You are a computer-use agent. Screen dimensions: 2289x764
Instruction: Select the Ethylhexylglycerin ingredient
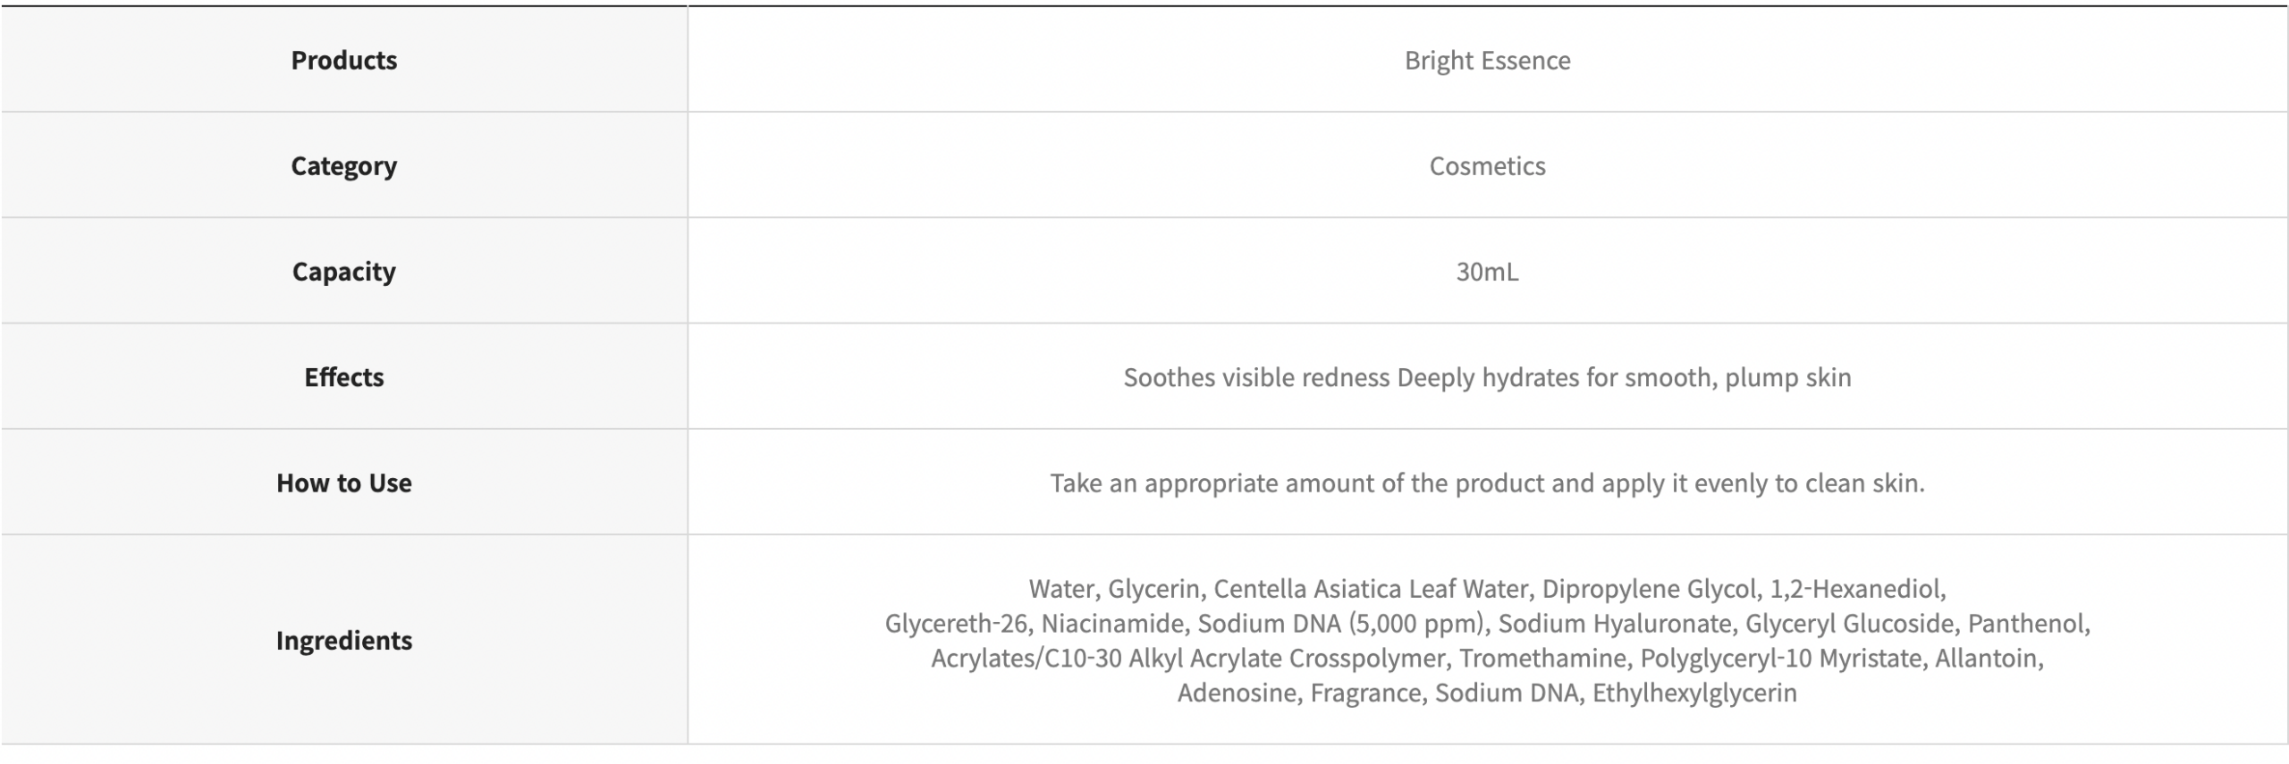point(1694,693)
